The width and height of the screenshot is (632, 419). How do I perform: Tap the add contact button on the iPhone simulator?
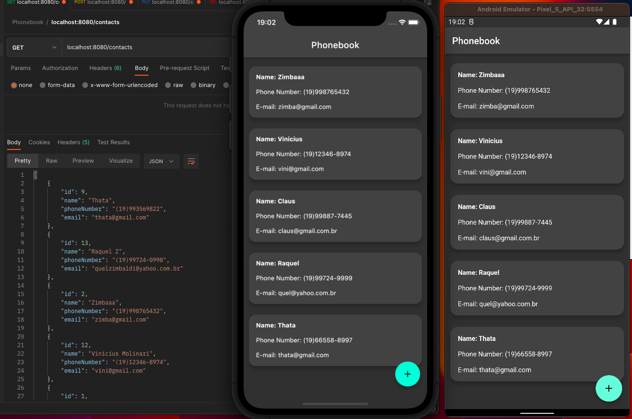coord(407,374)
